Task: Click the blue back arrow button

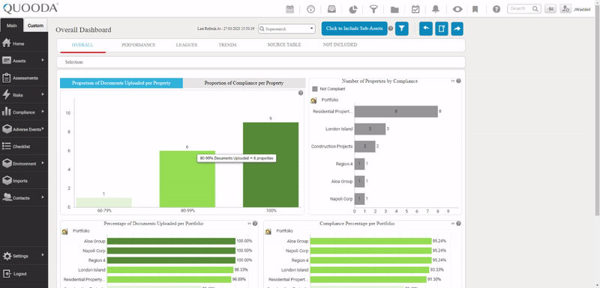Action: point(426,28)
